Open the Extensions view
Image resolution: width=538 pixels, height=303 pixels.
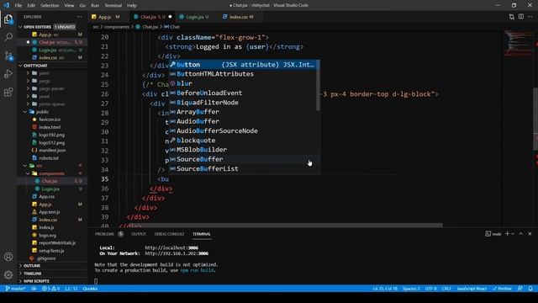8,92
